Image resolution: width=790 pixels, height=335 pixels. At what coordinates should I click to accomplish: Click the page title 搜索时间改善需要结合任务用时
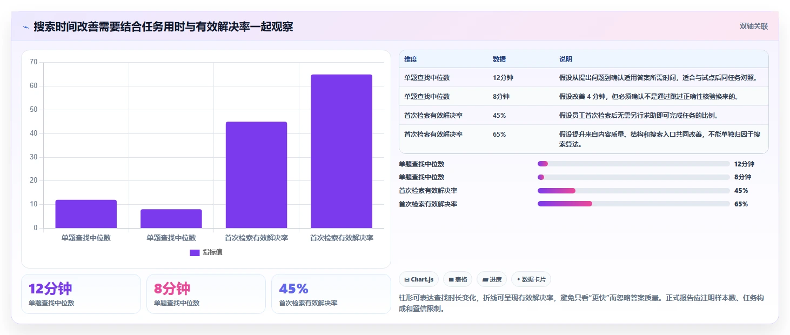[163, 26]
